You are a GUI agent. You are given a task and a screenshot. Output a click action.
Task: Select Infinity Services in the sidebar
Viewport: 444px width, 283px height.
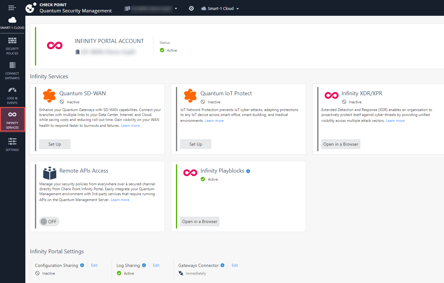[x=12, y=120]
